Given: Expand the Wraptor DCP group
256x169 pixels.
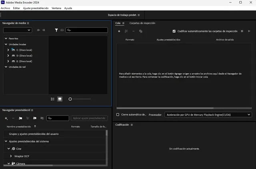Looking at the screenshot, I should click(11, 156).
